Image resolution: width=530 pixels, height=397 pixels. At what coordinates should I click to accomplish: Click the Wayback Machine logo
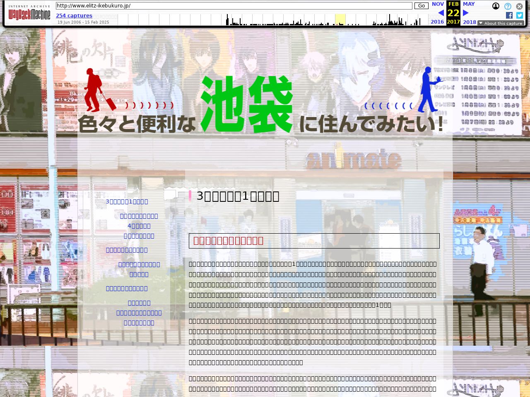tap(29, 13)
